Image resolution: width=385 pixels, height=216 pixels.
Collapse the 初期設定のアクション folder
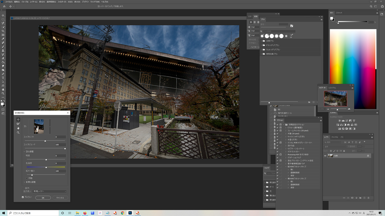(283, 124)
